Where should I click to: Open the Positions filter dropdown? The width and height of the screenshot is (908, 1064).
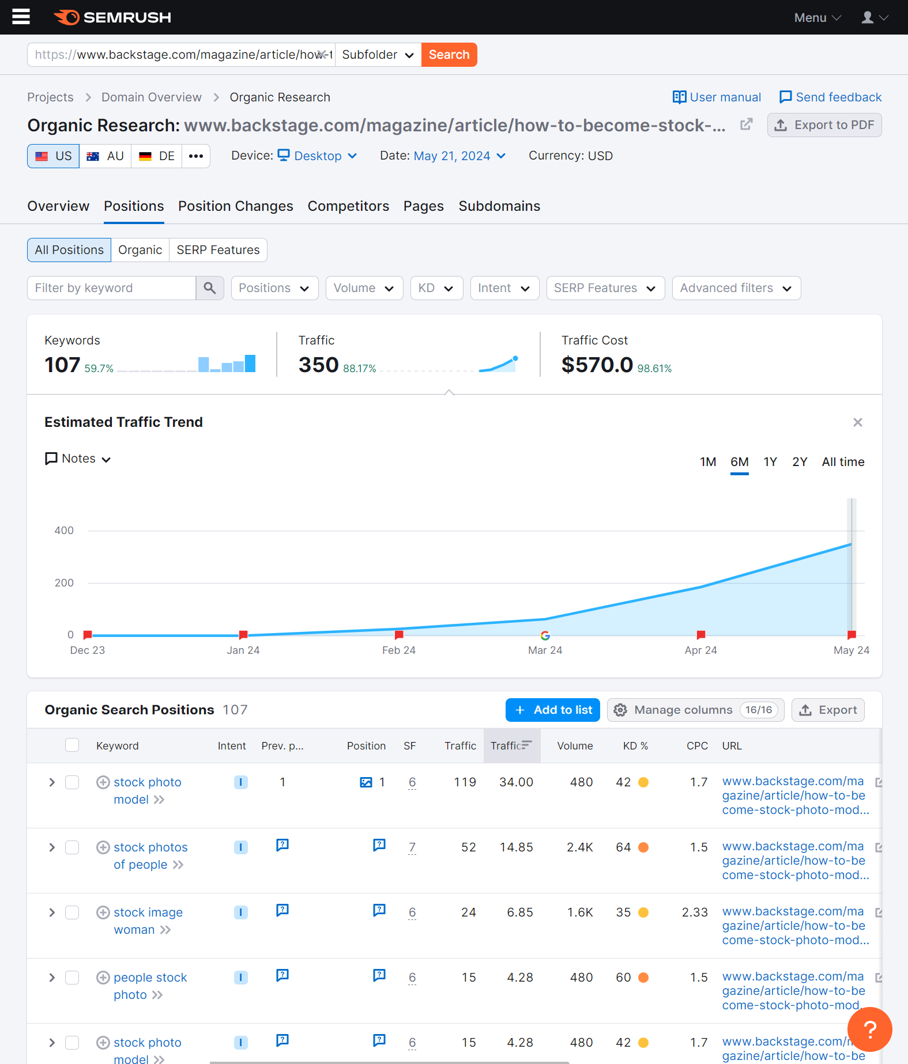coord(274,288)
